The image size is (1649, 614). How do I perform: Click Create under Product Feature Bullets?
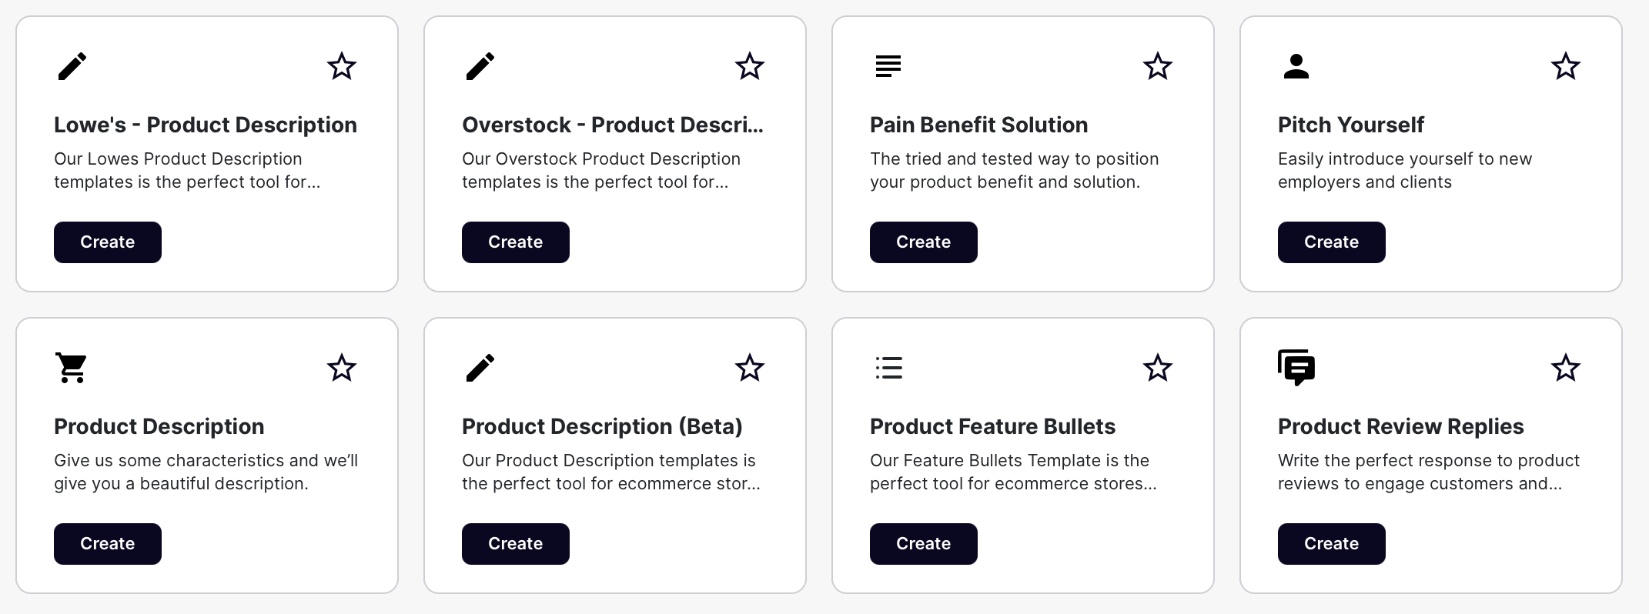[924, 544]
